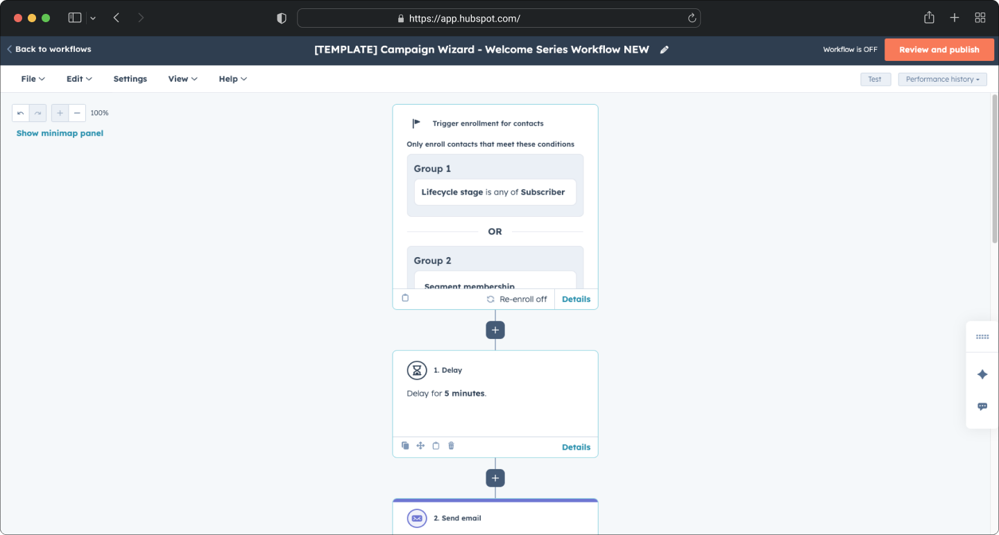The height and width of the screenshot is (535, 999).
Task: Click the undo arrow icon
Action: coord(21,113)
